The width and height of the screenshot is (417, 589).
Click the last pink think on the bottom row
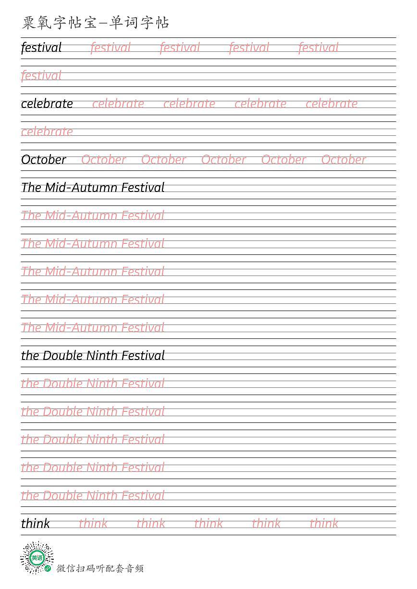(324, 523)
